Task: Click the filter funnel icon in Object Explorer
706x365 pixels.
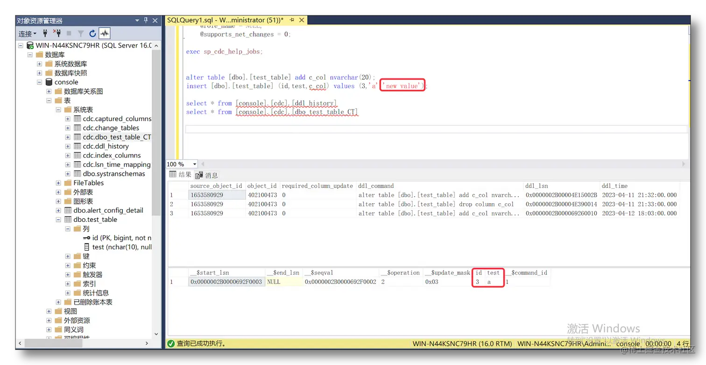Action: pos(81,34)
